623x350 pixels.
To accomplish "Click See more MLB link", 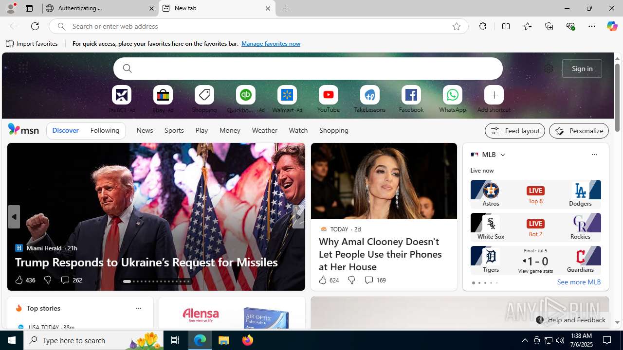I will tap(579, 282).
